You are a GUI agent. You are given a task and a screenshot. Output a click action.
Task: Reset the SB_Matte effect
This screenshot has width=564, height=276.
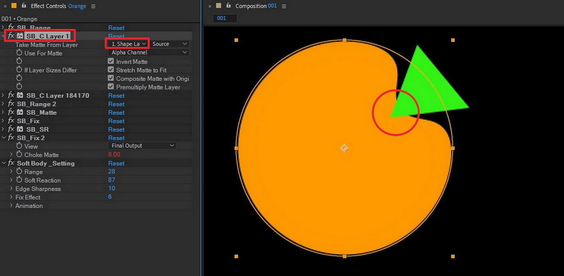tap(116, 112)
